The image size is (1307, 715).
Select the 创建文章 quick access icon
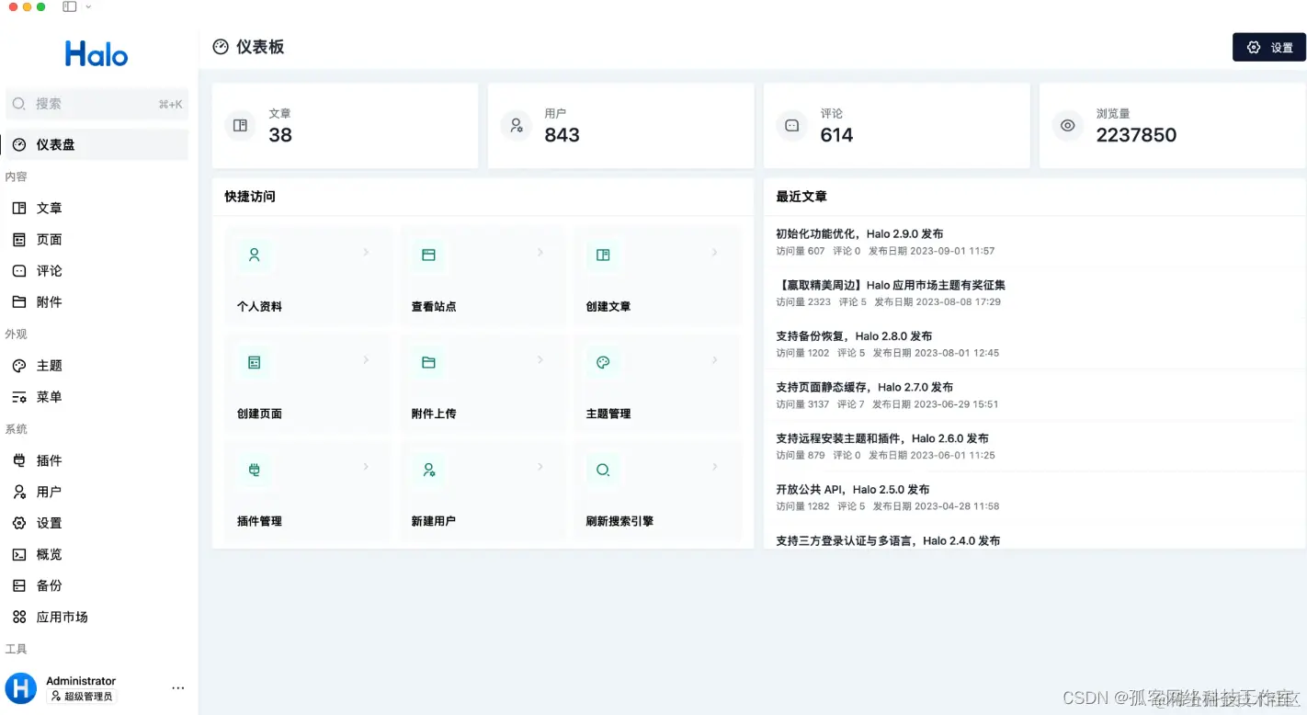tap(603, 255)
